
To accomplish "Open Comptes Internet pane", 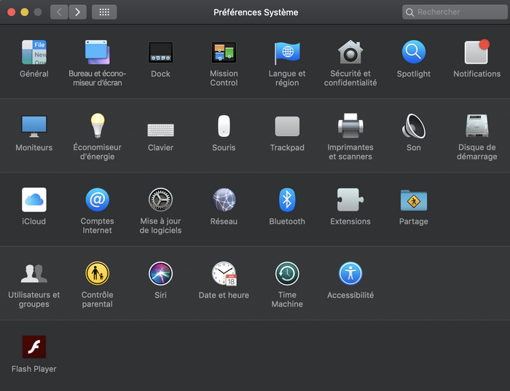I will 97,200.
